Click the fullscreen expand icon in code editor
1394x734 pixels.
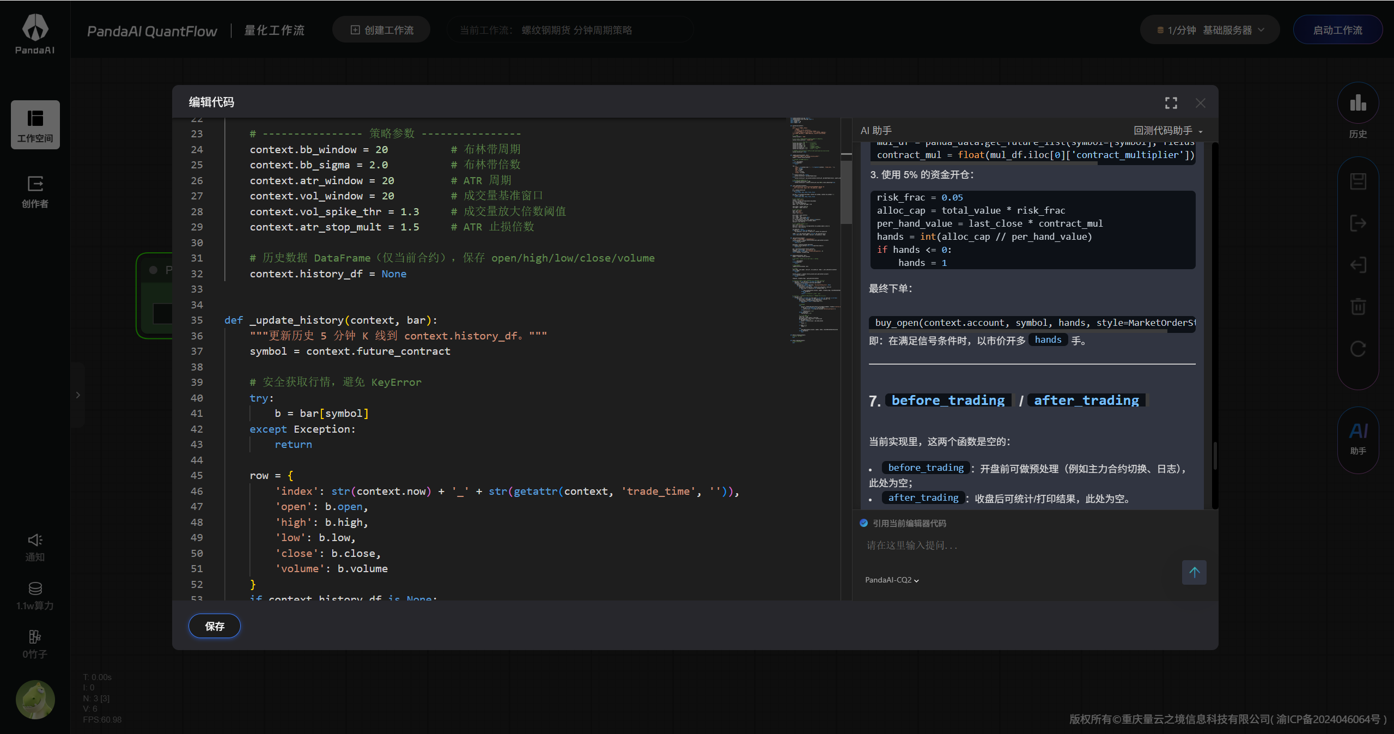pyautogui.click(x=1171, y=103)
